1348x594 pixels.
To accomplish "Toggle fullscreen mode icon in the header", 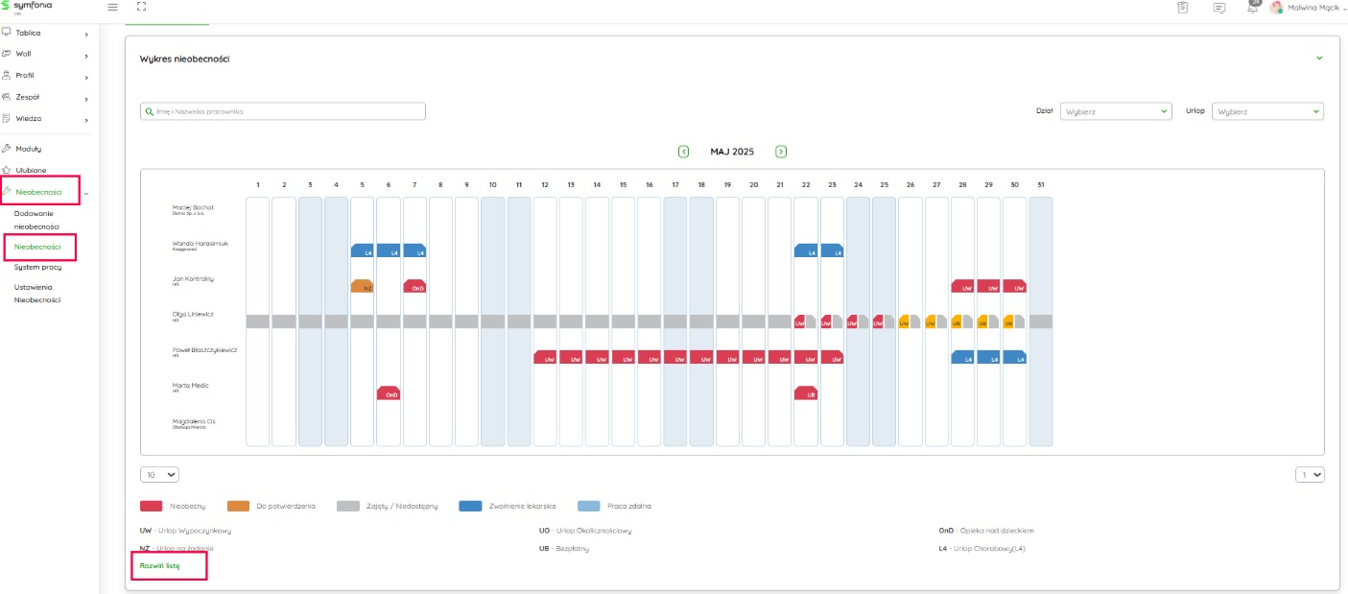I will coord(141,8).
